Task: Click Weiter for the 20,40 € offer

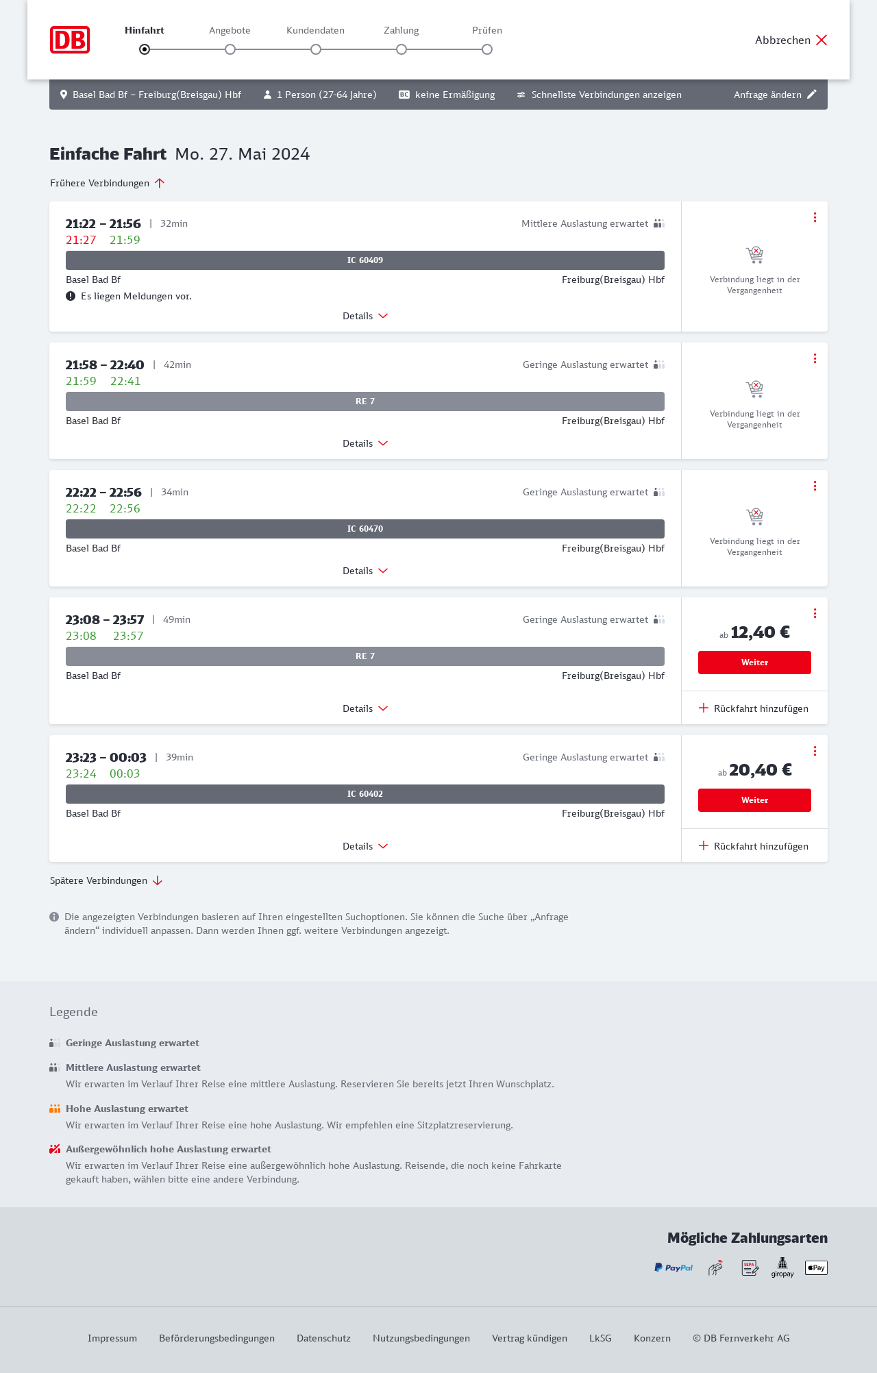Action: tap(754, 800)
